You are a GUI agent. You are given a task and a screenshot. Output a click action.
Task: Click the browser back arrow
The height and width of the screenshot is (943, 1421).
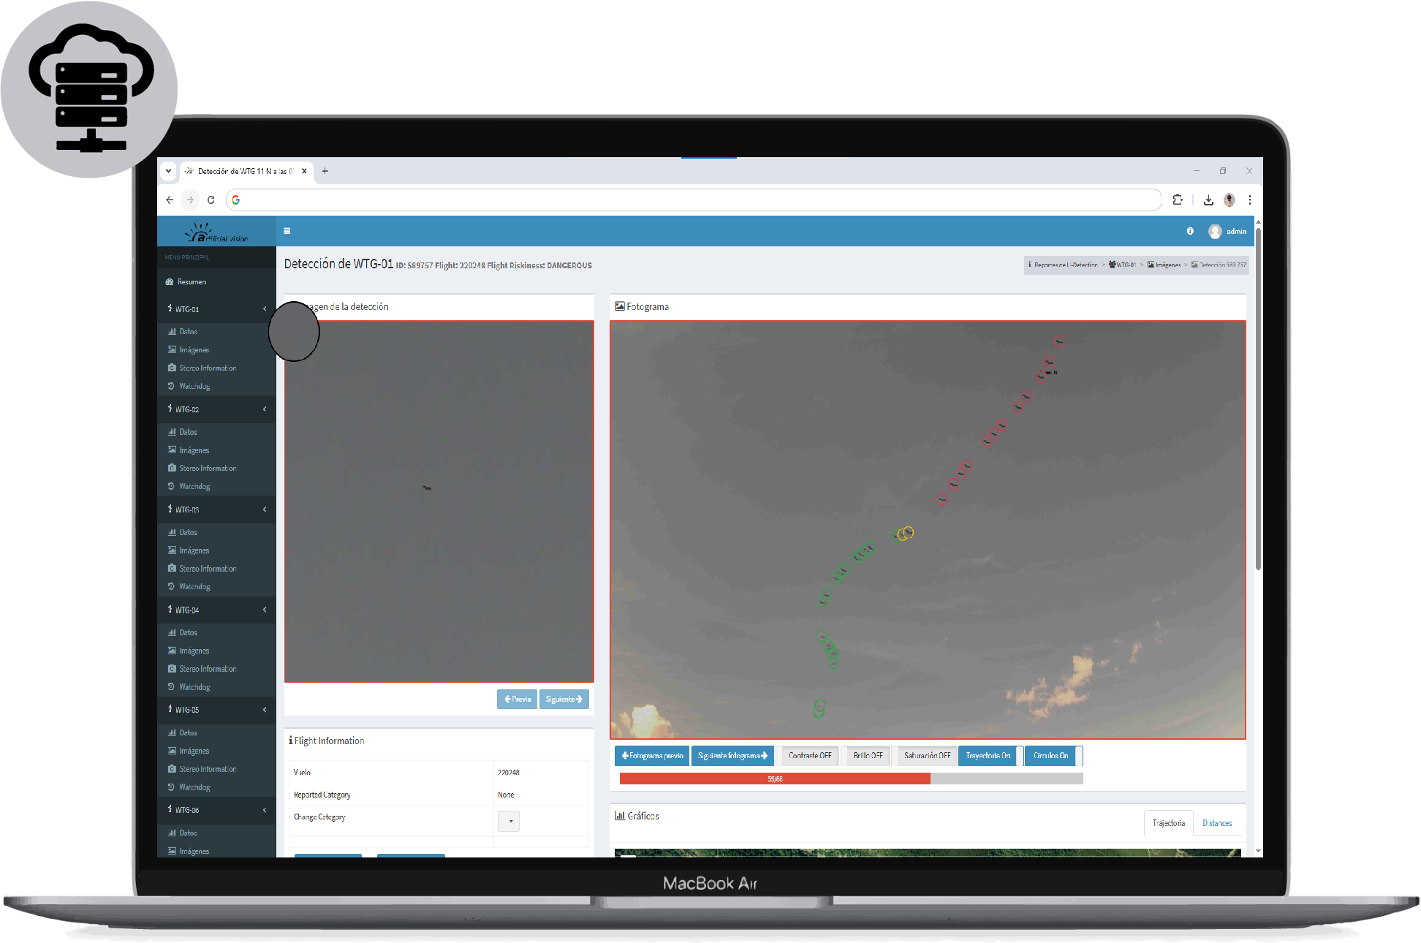[x=170, y=200]
